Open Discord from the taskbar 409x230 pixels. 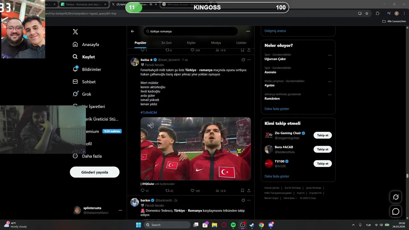click(x=271, y=225)
